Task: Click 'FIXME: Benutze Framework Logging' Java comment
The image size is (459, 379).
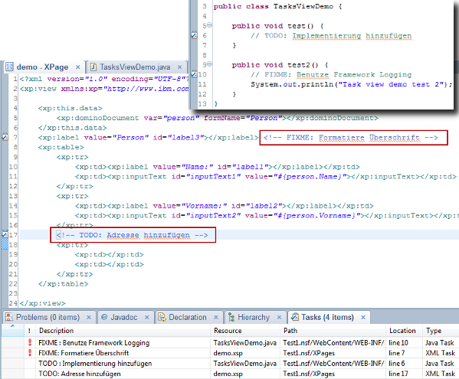Action: point(331,74)
